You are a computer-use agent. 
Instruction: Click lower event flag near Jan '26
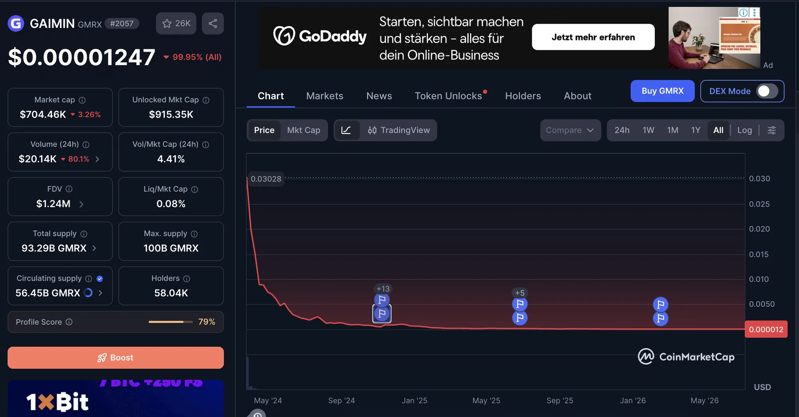pos(661,318)
